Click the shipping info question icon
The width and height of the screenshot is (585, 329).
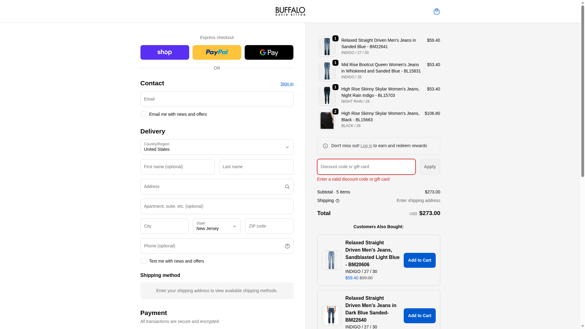[x=338, y=201]
